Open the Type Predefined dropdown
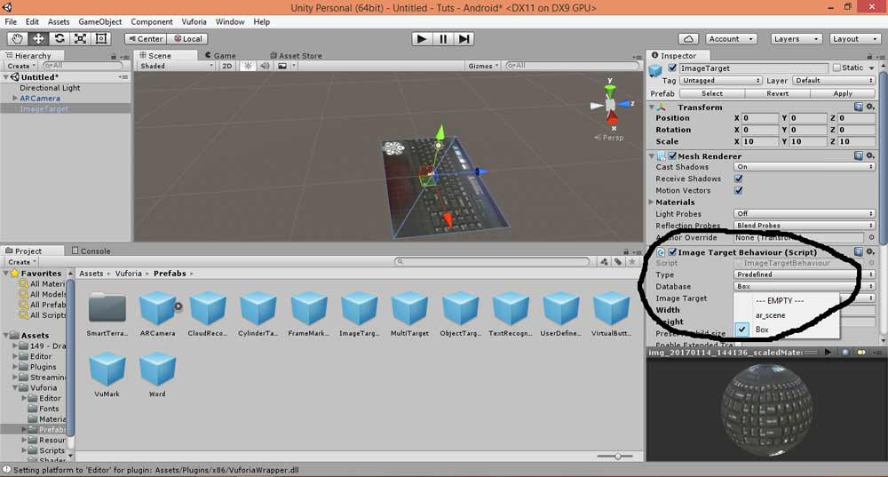Image resolution: width=888 pixels, height=477 pixels. coord(805,274)
